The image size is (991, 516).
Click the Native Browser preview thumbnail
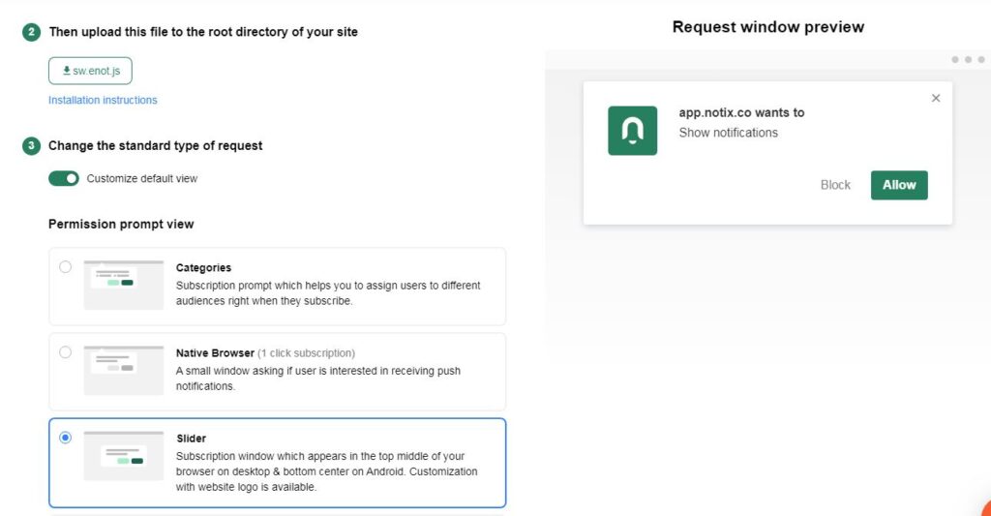(123, 370)
